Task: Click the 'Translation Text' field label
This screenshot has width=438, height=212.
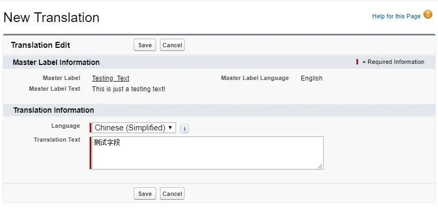Action: pyautogui.click(x=57, y=140)
